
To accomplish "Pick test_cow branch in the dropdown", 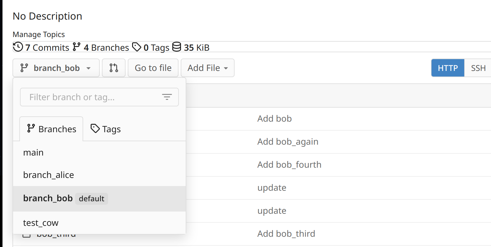I will 99,223.
